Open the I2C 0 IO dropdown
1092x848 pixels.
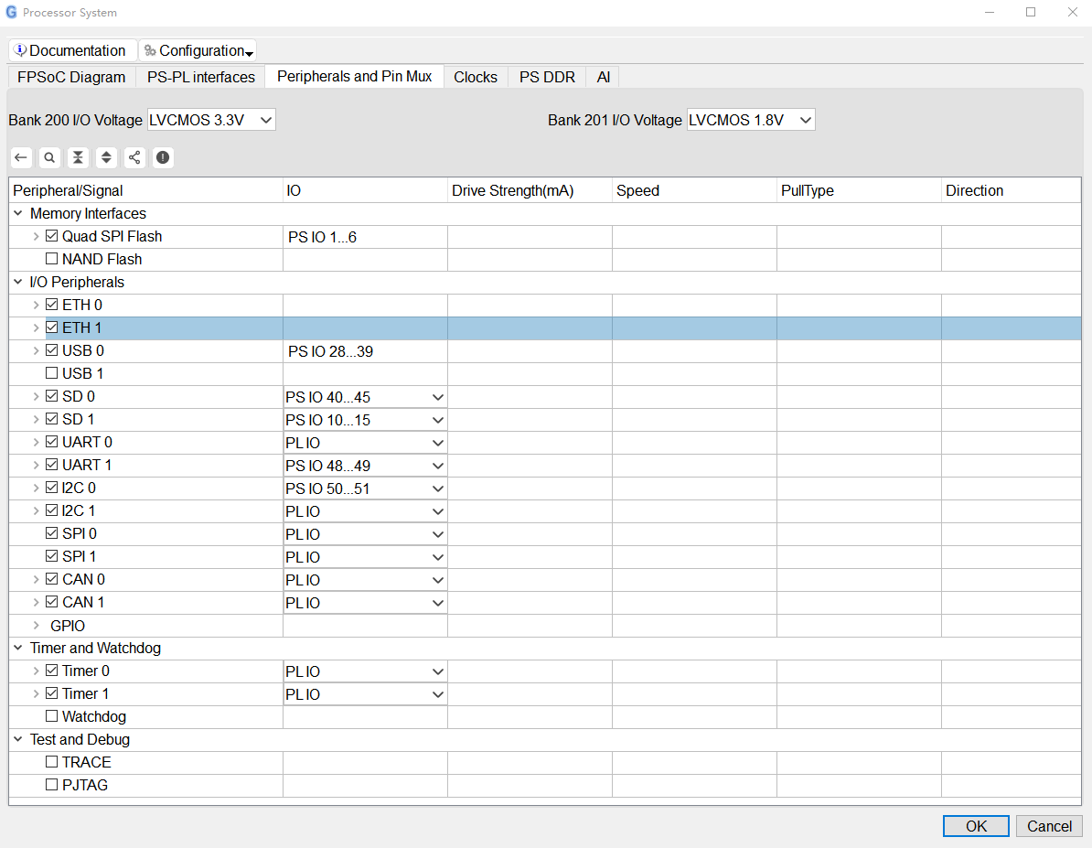click(365, 488)
